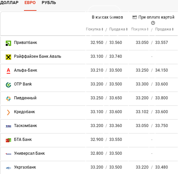Click the Таскомбанк logo icon

8,126
